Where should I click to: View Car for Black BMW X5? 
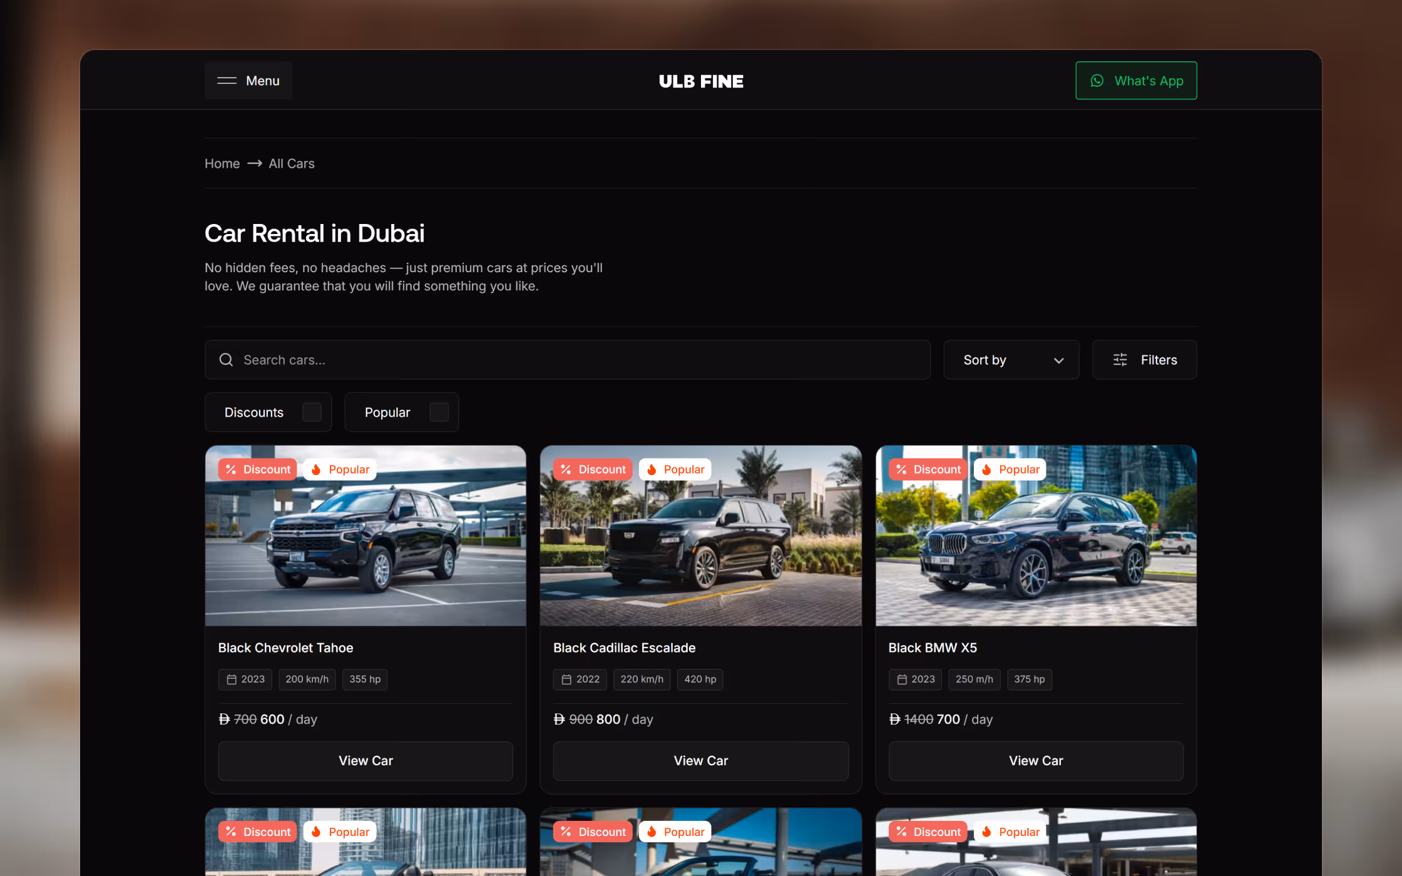[x=1036, y=761]
